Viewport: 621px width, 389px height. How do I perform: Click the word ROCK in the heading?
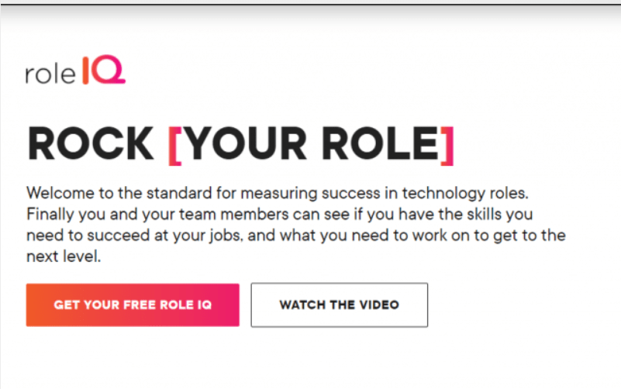click(x=90, y=143)
